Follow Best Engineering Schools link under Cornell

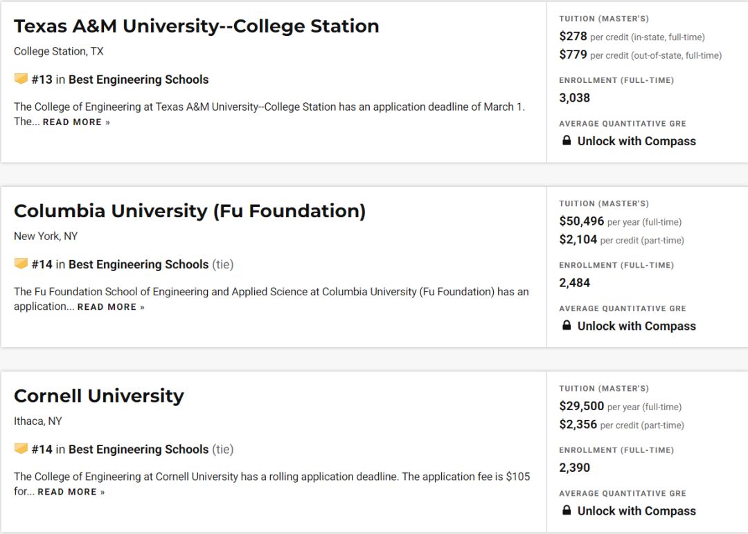coord(139,449)
